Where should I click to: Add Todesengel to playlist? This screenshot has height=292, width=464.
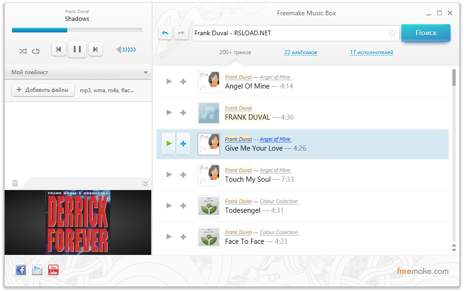[x=183, y=206]
